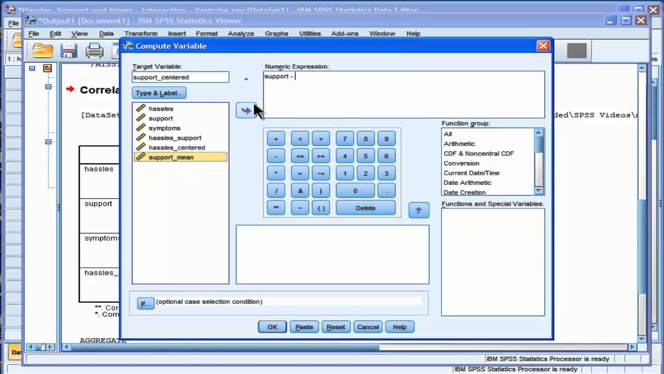Click the Reset button
This screenshot has width=664, height=374.
pos(336,327)
